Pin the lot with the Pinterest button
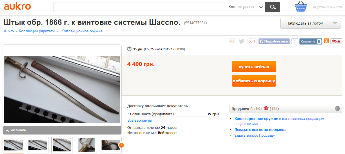 336,41
